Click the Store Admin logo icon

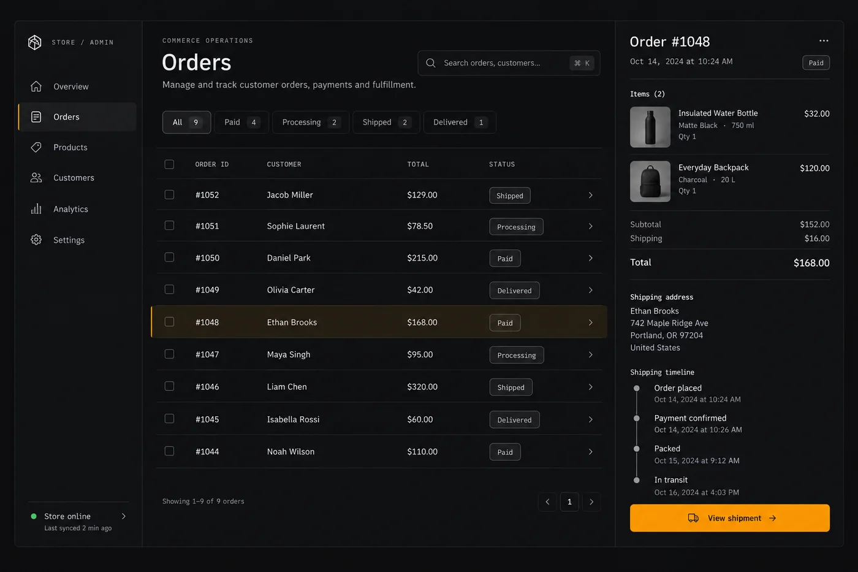pos(35,42)
